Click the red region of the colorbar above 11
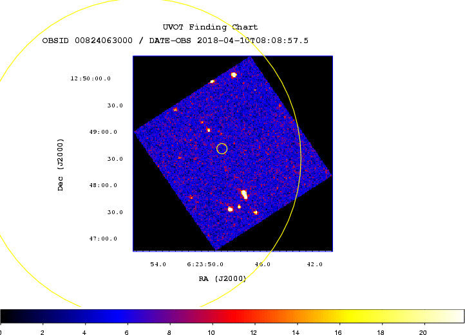The height and width of the screenshot is (335, 465). 232,316
